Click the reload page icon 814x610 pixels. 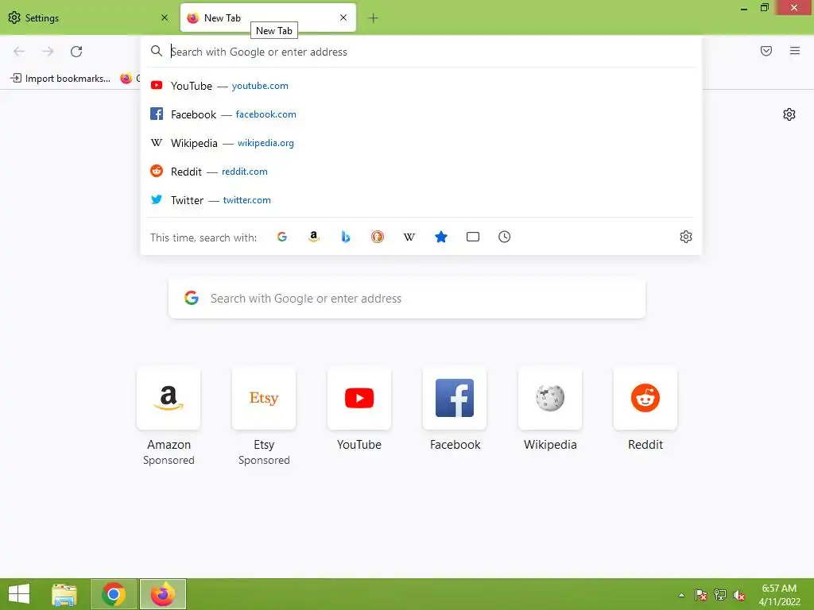[x=76, y=52]
